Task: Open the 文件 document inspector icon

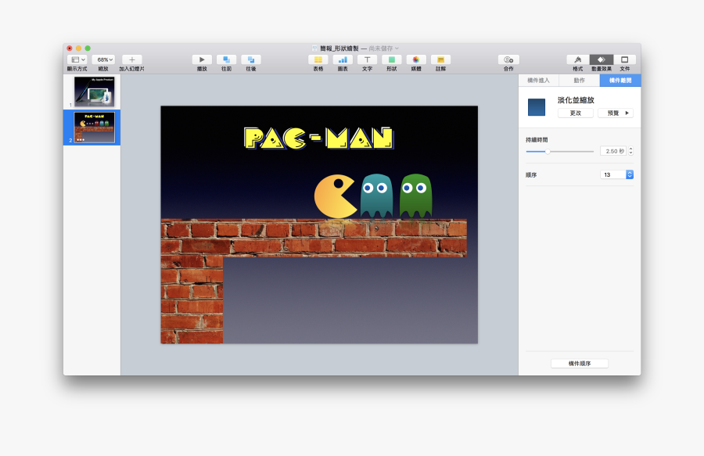Action: (x=624, y=59)
